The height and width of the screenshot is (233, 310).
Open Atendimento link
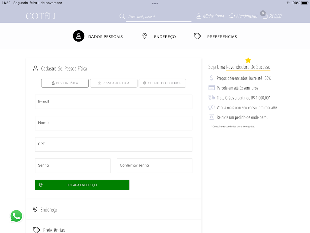247,16
